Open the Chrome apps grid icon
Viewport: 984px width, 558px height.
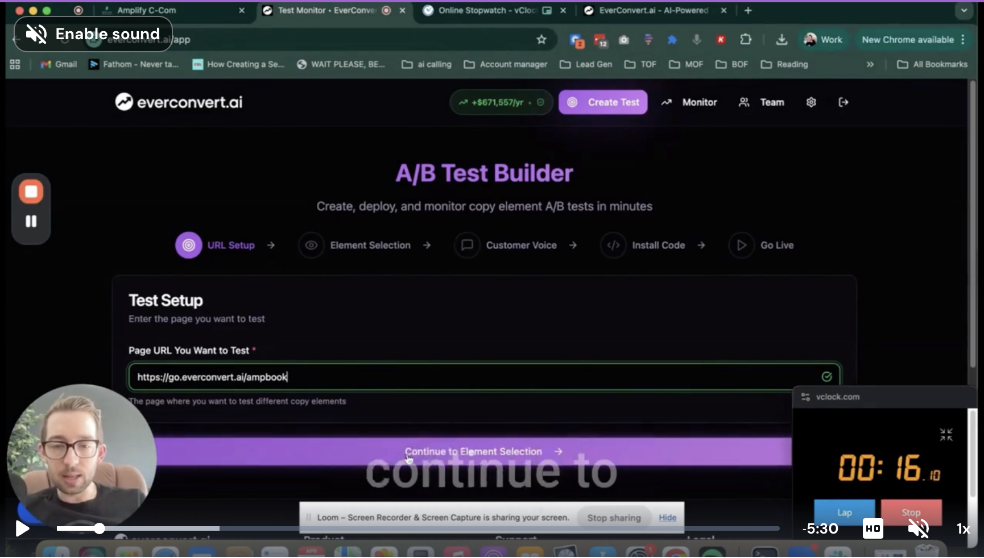pos(15,64)
